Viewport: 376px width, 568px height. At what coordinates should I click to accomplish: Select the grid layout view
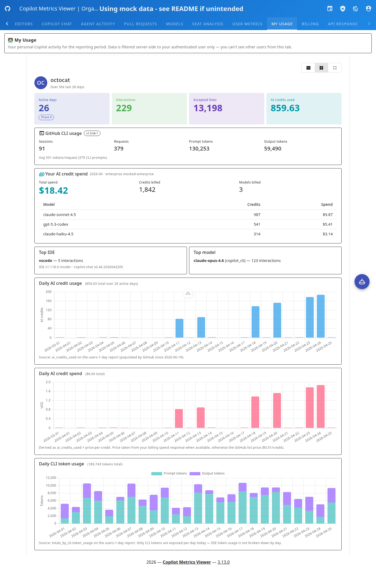pos(321,68)
